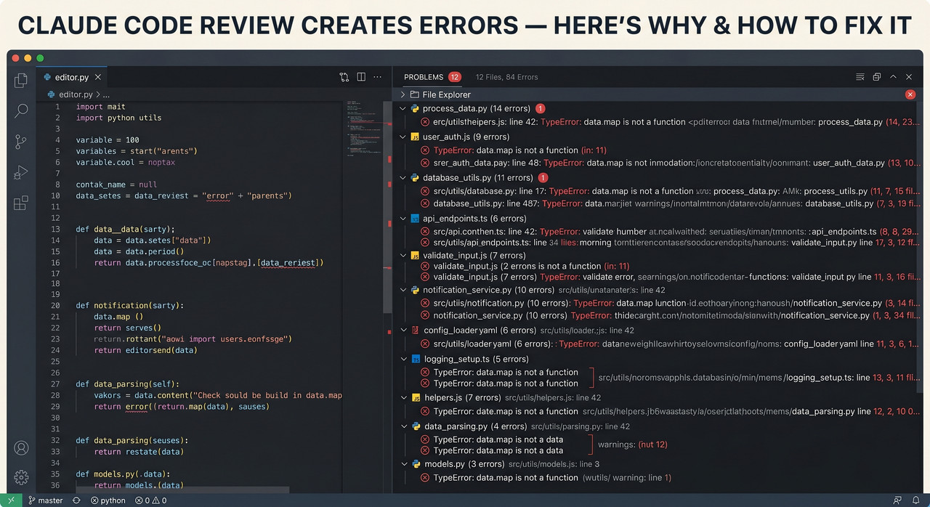930x507 pixels.
Task: Collapse the notification_service.py error group
Action: click(x=403, y=290)
